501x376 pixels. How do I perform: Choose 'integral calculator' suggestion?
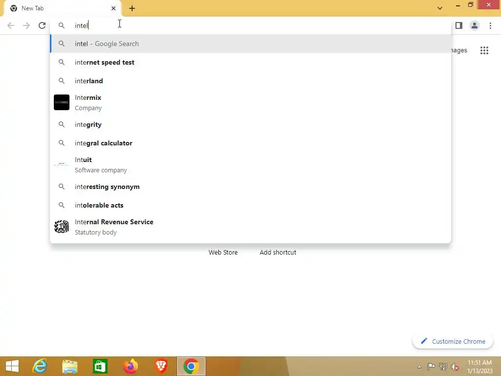click(250, 143)
